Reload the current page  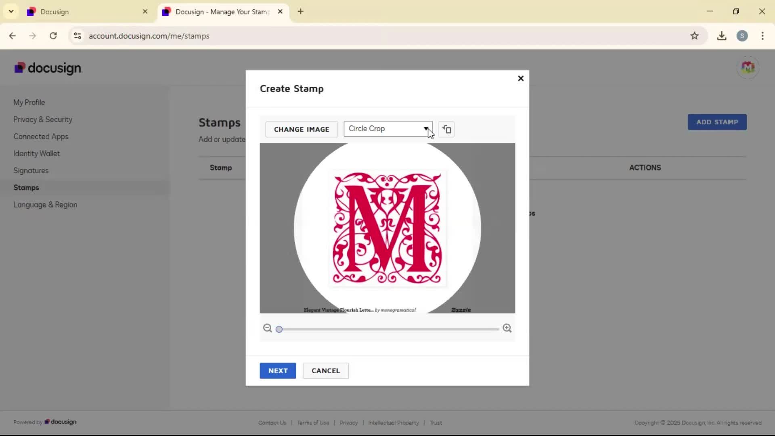click(x=53, y=36)
